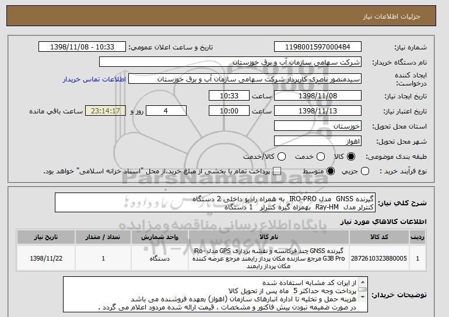Screen dimensions: 449x317
Task: Click the need number field 1198001597000484
Action: [x=318, y=47]
